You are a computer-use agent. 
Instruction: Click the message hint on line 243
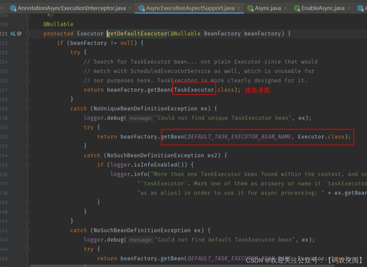141,240
